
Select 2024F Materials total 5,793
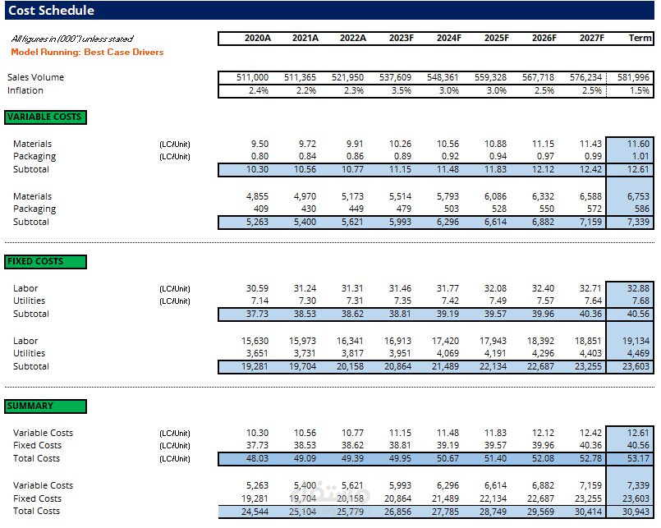tap(448, 196)
